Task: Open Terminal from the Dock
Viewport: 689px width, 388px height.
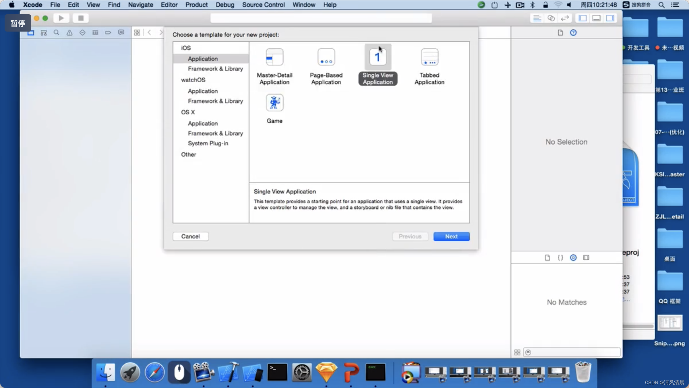Action: (277, 372)
